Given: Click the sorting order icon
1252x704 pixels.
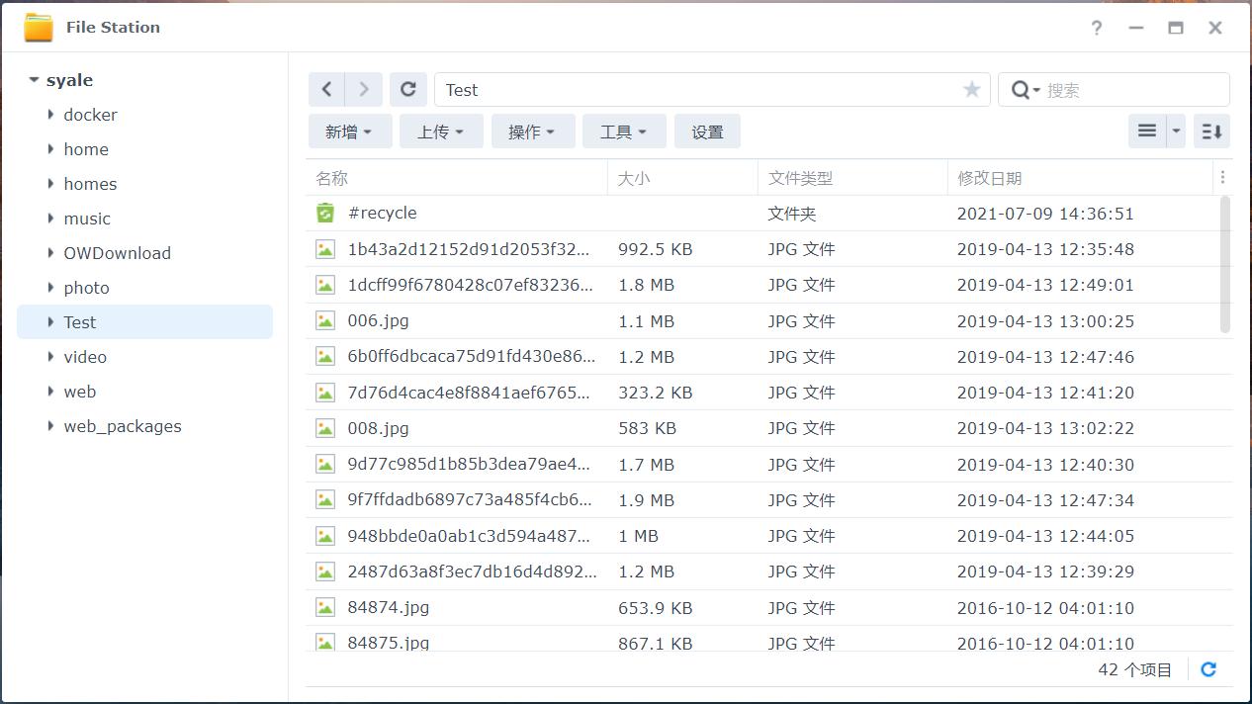Looking at the screenshot, I should pos(1211,131).
